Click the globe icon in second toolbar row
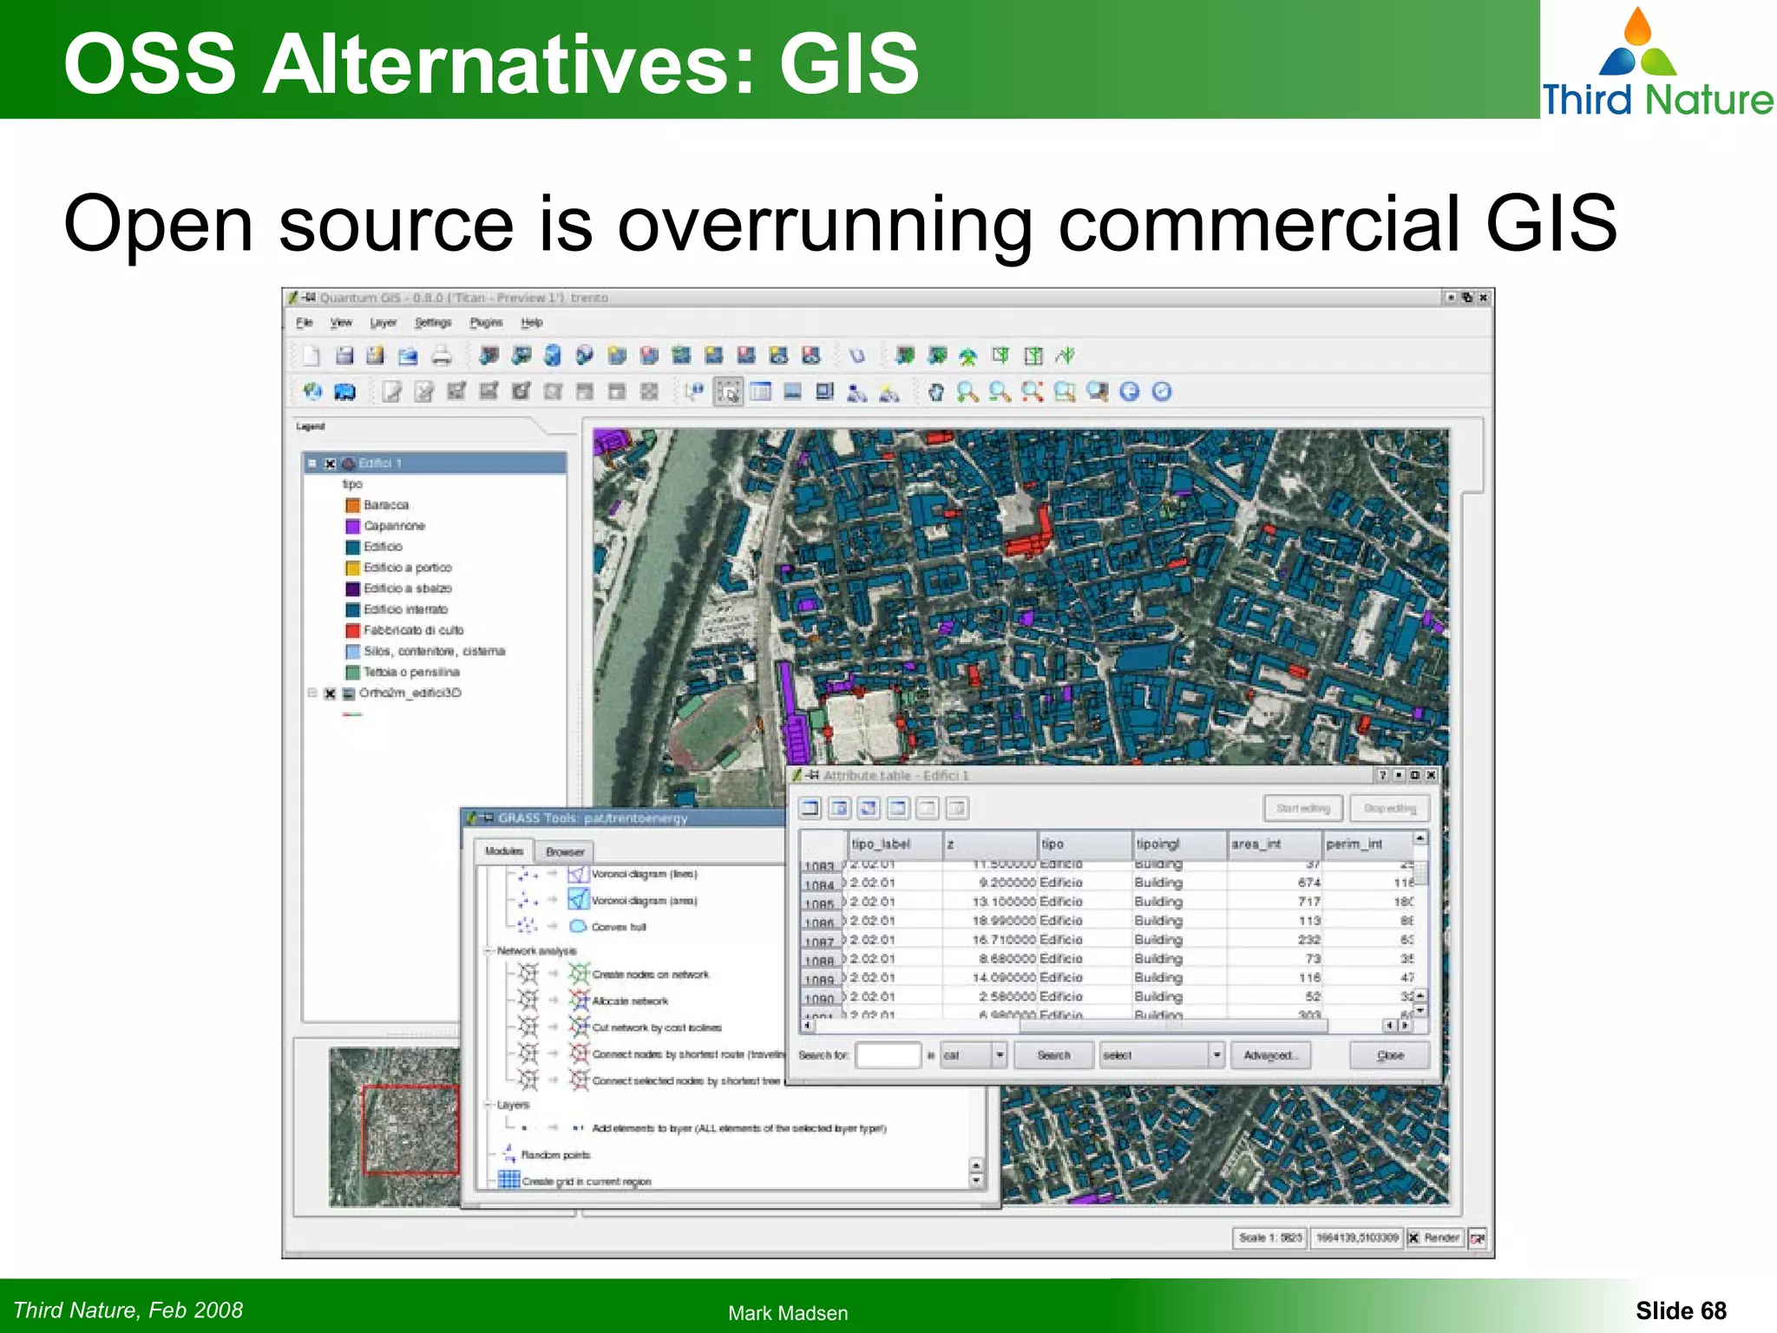Image resolution: width=1777 pixels, height=1333 pixels. coord(312,391)
